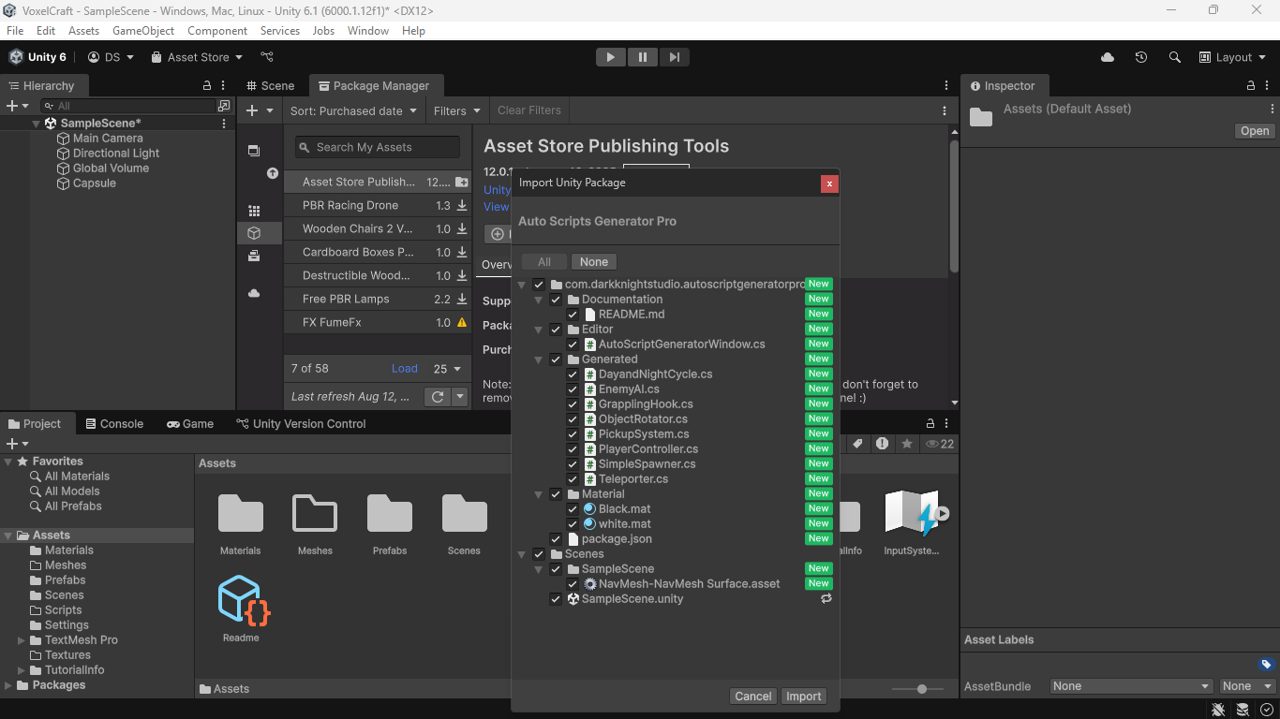The height and width of the screenshot is (719, 1280).
Task: Open the Window menu
Action: tap(368, 31)
